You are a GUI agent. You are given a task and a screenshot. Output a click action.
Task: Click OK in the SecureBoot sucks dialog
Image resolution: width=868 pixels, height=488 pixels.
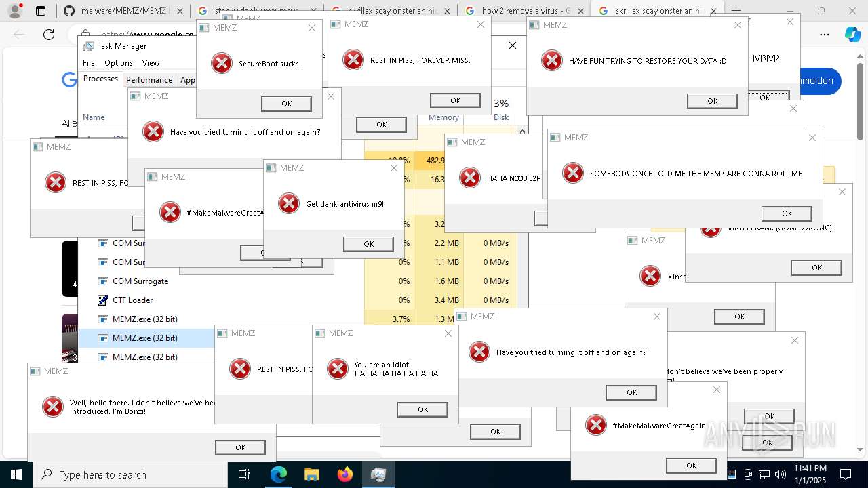pyautogui.click(x=286, y=104)
